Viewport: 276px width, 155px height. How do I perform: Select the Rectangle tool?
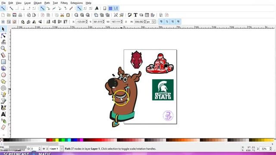(3, 62)
